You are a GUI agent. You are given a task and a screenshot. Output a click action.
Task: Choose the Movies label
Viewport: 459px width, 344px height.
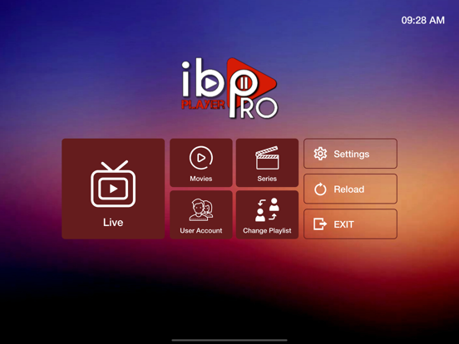tap(201, 179)
